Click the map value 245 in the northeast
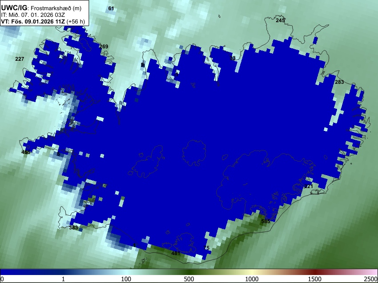Image resolution: width=378 pixels, height=283 pixels. coord(280,20)
